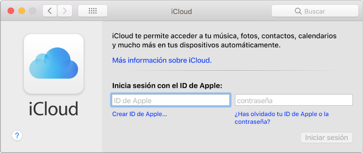The image size is (363, 153).
Task: Open Más información sobre iCloud link
Action: click(162, 60)
